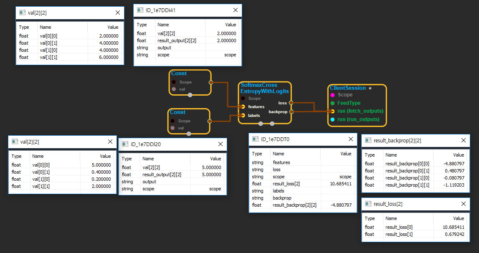Click Type column header in result_loss[2] window
The image size is (479, 253).
pyautogui.click(x=370, y=218)
